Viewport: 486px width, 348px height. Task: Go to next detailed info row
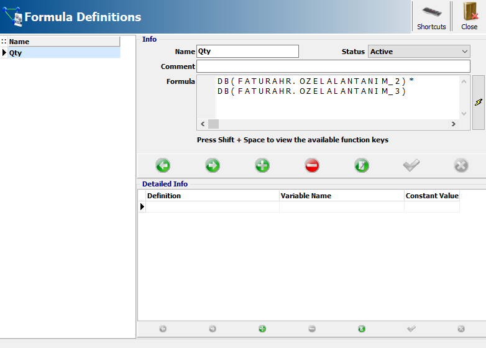[213, 329]
